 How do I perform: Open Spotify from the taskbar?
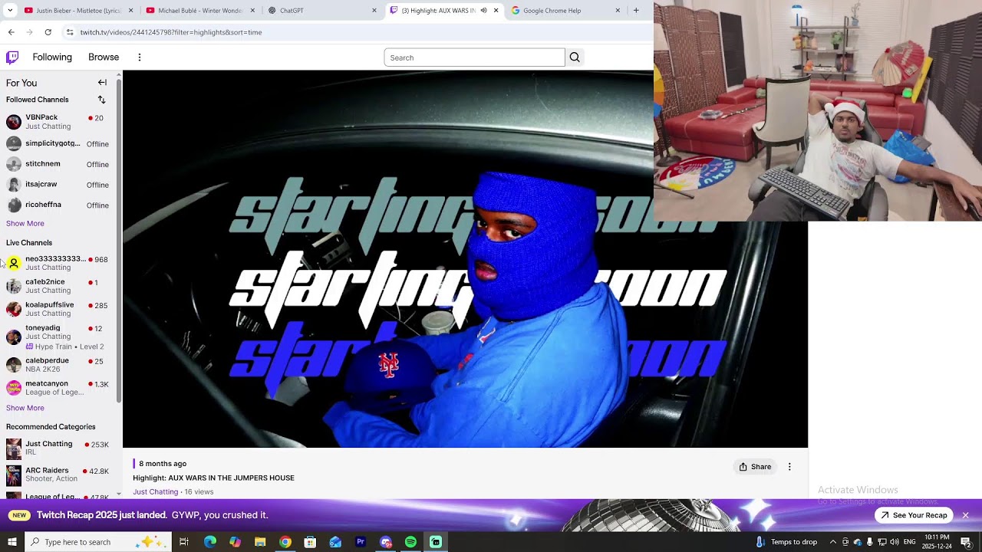pos(410,542)
